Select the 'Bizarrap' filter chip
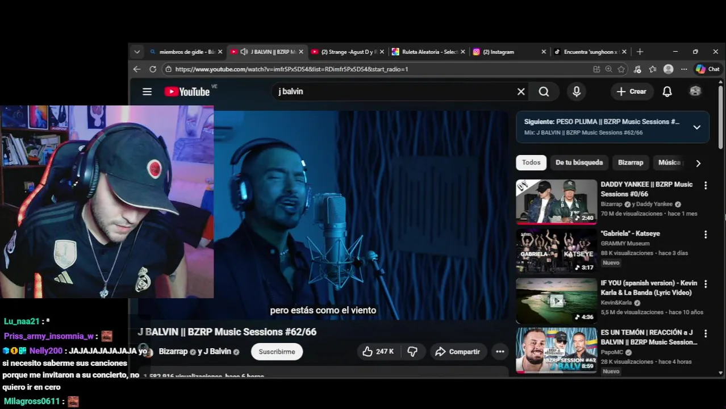 (631, 162)
